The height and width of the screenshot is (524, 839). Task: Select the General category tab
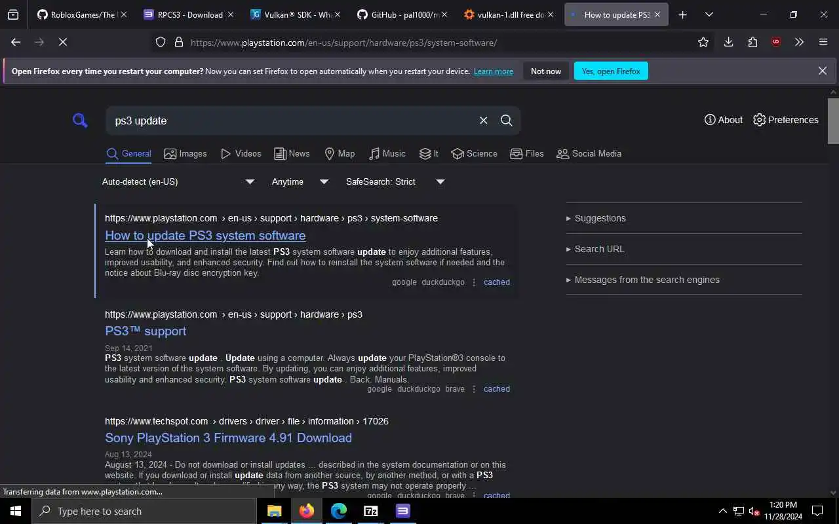tap(128, 154)
